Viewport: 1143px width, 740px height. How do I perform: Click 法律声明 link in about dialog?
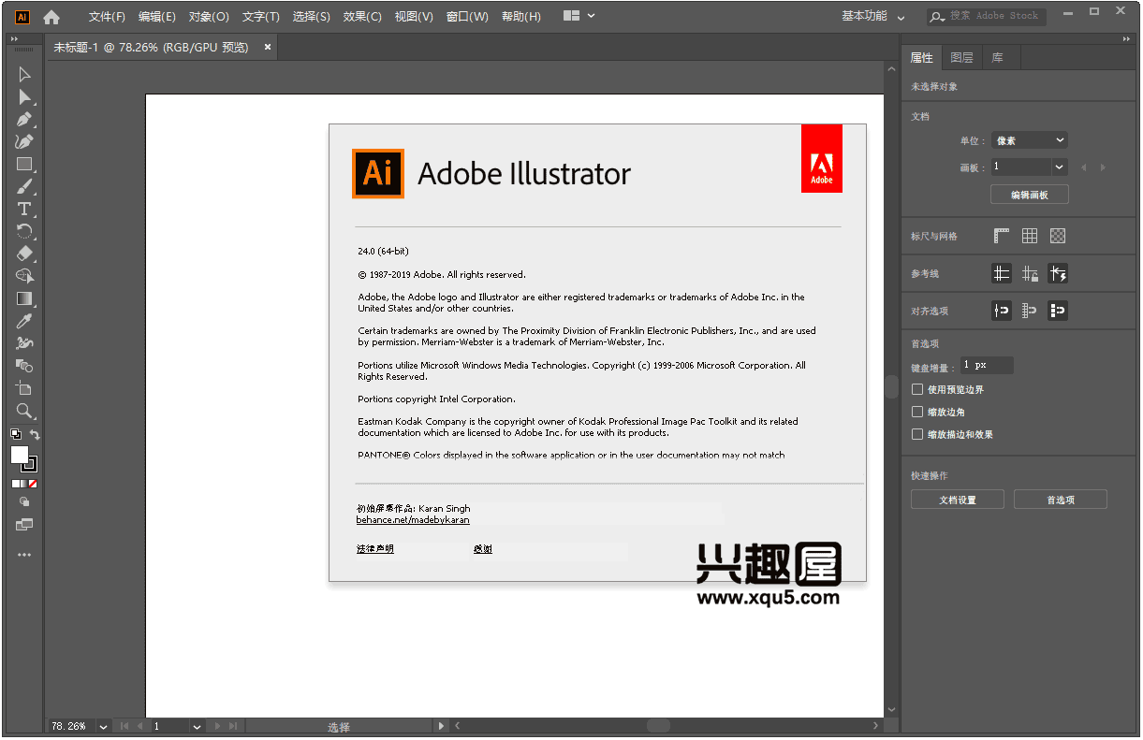pos(375,549)
